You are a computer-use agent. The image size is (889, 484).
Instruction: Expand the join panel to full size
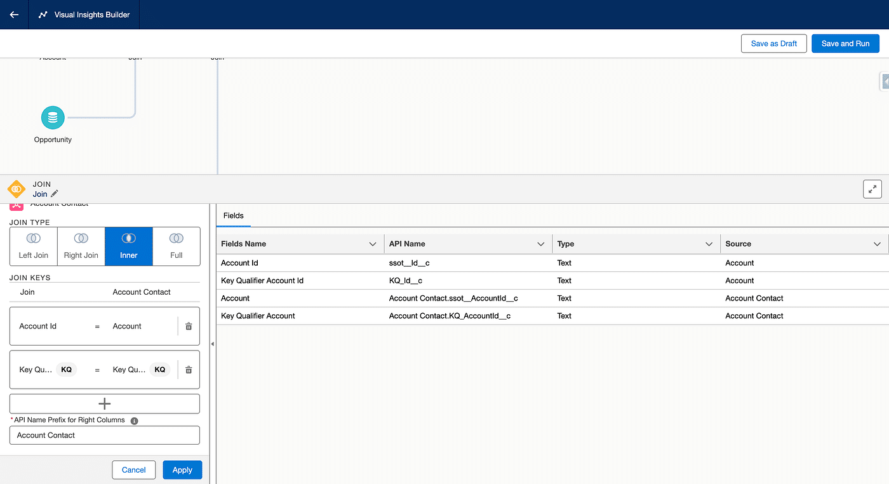pos(872,189)
